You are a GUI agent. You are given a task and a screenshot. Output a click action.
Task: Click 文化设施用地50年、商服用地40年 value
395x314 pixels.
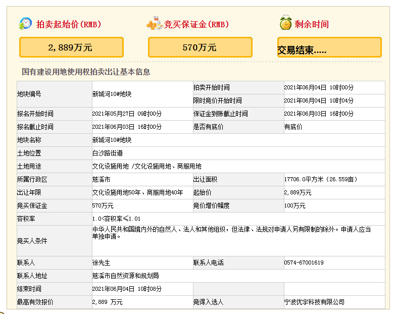coord(137,192)
